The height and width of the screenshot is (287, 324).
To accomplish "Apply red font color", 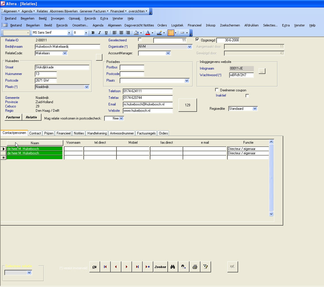I will (148, 33).
